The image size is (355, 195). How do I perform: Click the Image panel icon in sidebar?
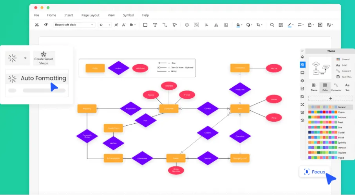[x=302, y=73]
